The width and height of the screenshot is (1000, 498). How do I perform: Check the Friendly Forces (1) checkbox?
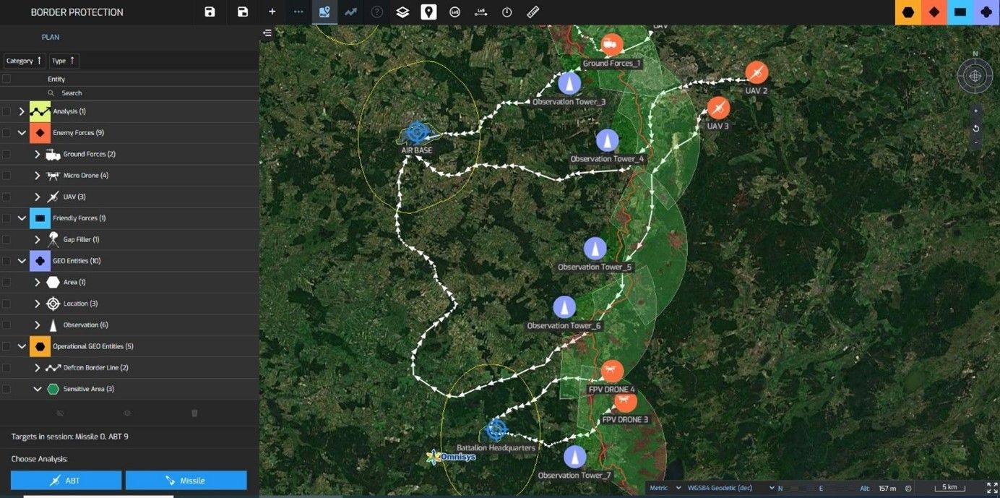(x=7, y=218)
